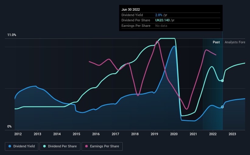Select the 'Past' period label
The image size is (250, 155).
pyautogui.click(x=216, y=42)
